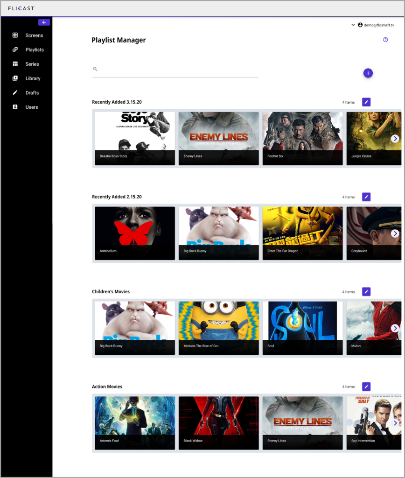Click 'Recently Added 2.15.20' heading
This screenshot has height=478, width=405.
117,197
